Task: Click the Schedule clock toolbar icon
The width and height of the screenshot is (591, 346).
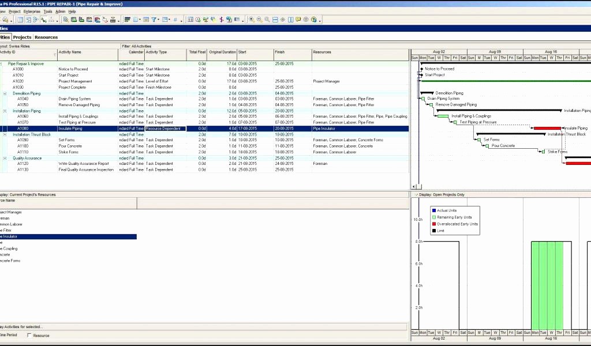Action: point(198,20)
